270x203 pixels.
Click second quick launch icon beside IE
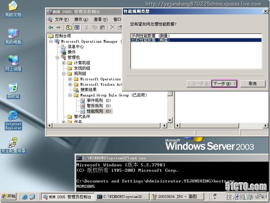[32, 197]
